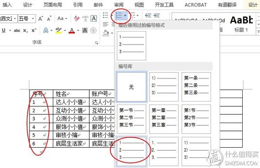Choose the 第一节 numbering format

click(131, 119)
